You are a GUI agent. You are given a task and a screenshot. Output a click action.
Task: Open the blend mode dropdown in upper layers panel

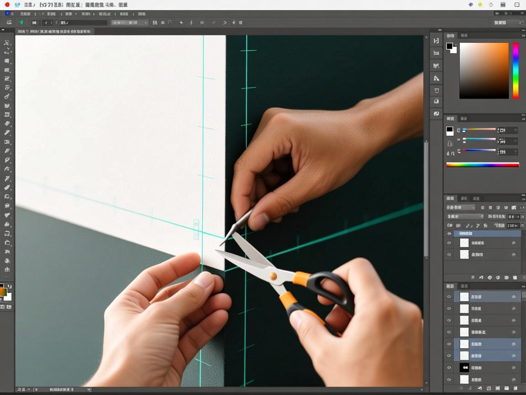[465, 217]
